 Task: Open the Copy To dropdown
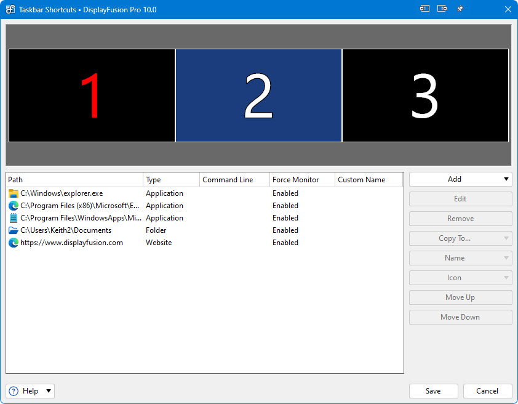pyautogui.click(x=506, y=238)
